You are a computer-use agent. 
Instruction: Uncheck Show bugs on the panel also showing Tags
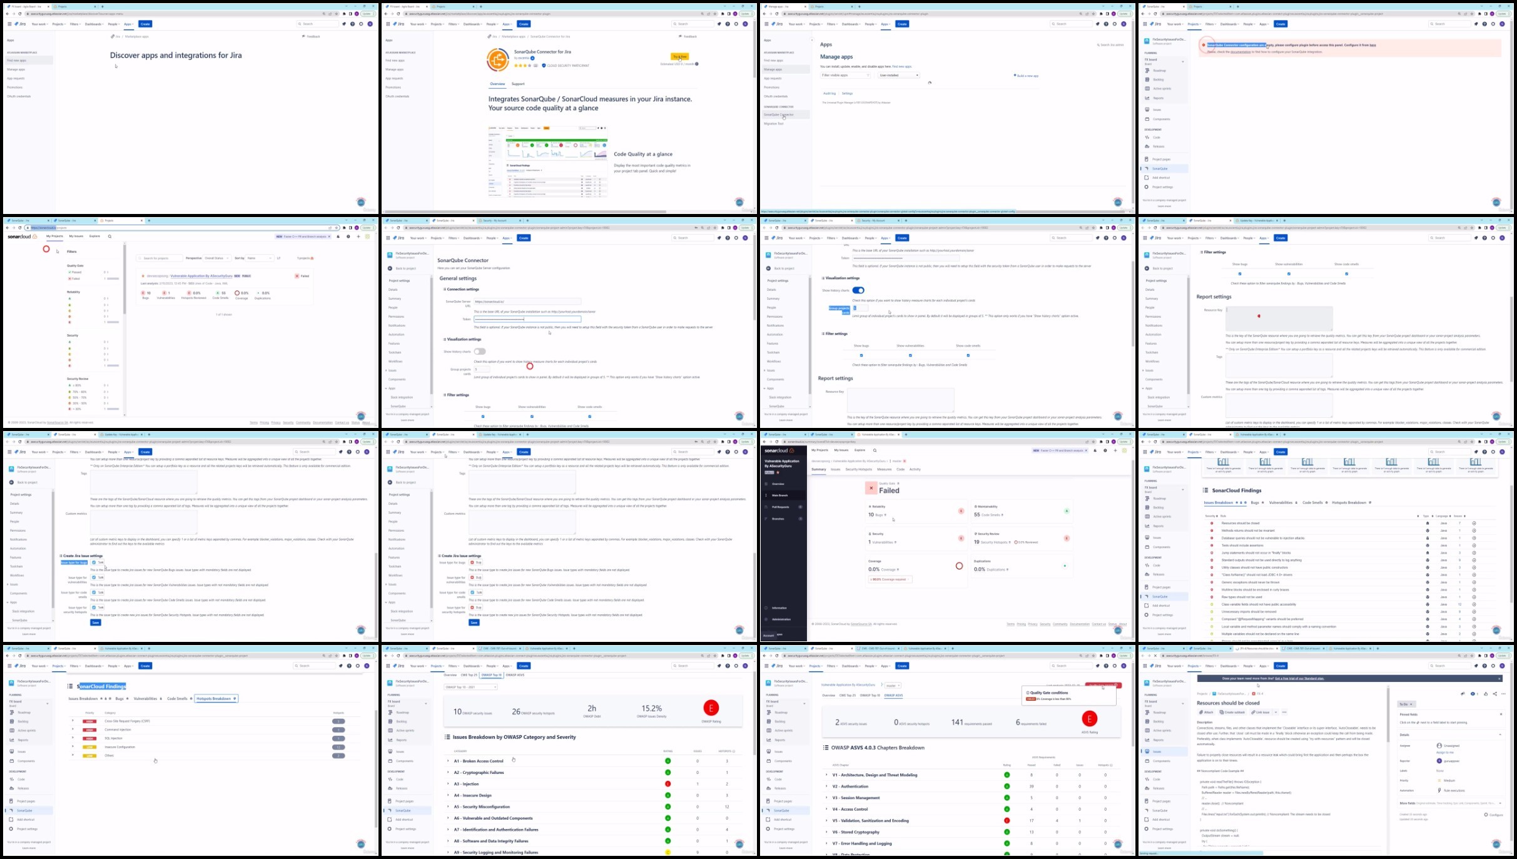click(x=1240, y=274)
